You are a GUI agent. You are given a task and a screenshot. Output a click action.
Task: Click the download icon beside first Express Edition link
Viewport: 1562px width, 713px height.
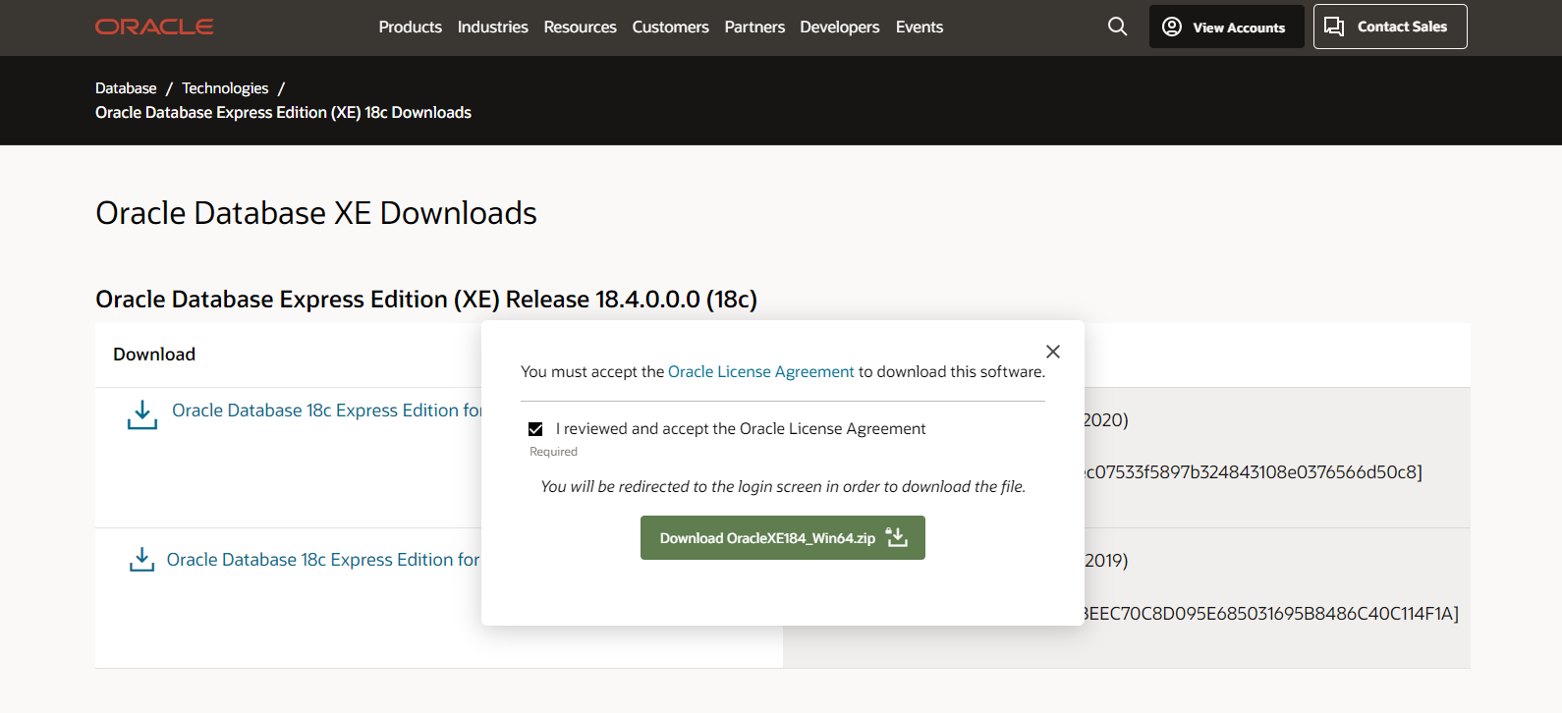[x=142, y=414]
